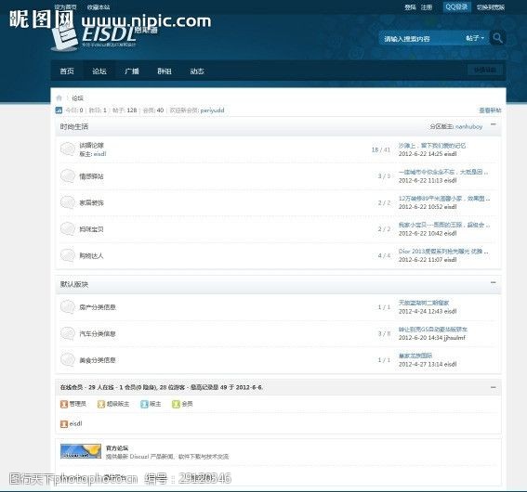Click the speech bubble icon for 妈咪宝贝

(68, 229)
